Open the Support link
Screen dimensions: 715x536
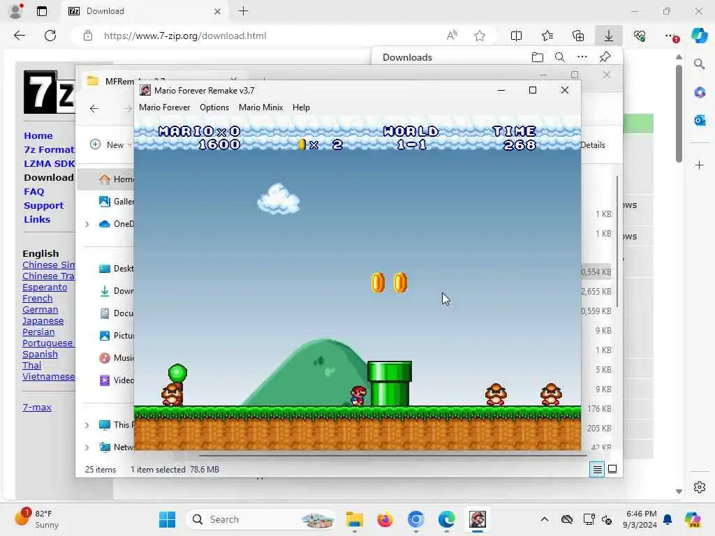(44, 206)
